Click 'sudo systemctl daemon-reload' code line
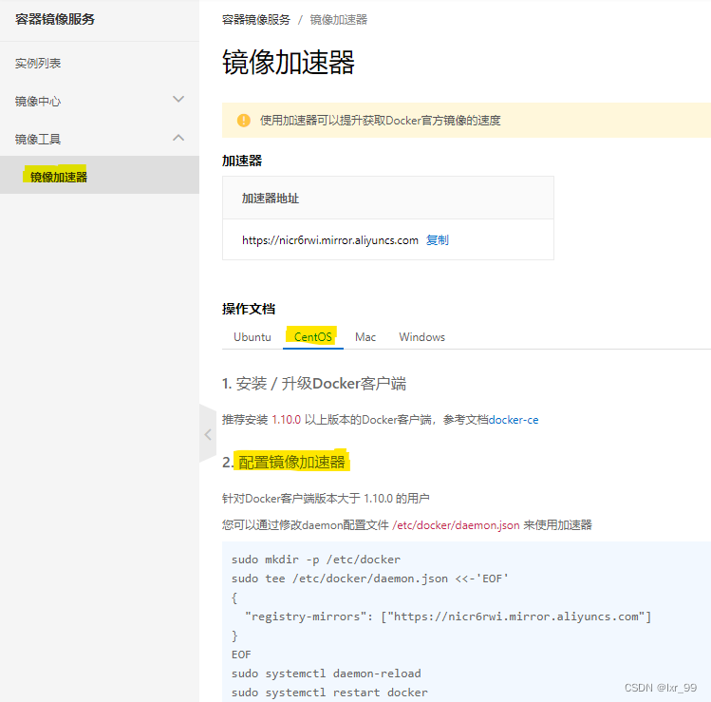711x702 pixels. point(326,674)
